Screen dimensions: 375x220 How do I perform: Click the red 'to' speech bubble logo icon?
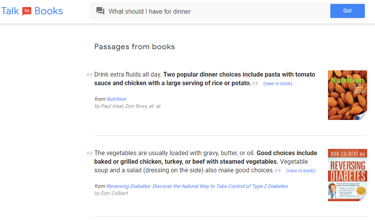tap(27, 11)
